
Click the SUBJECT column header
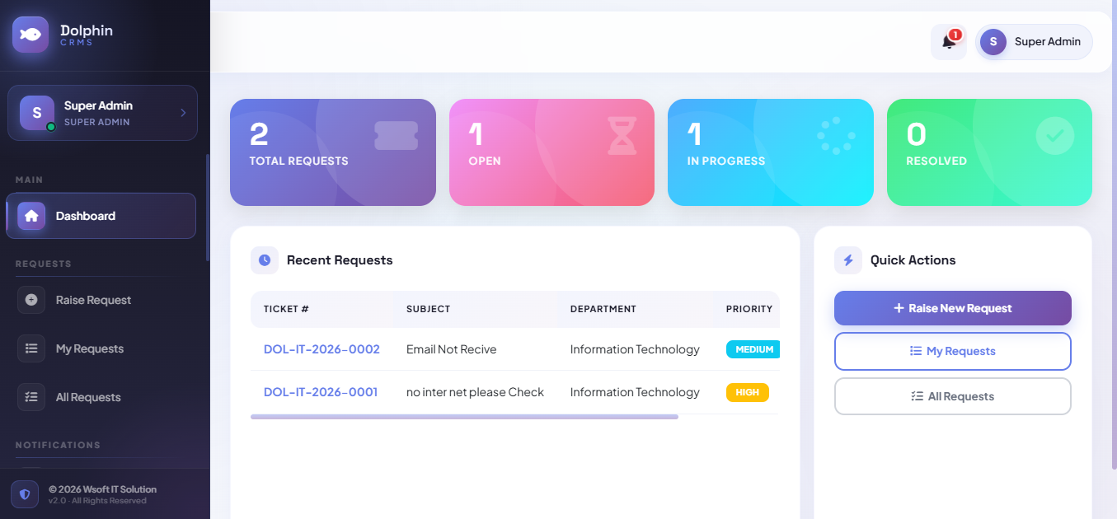[428, 309]
